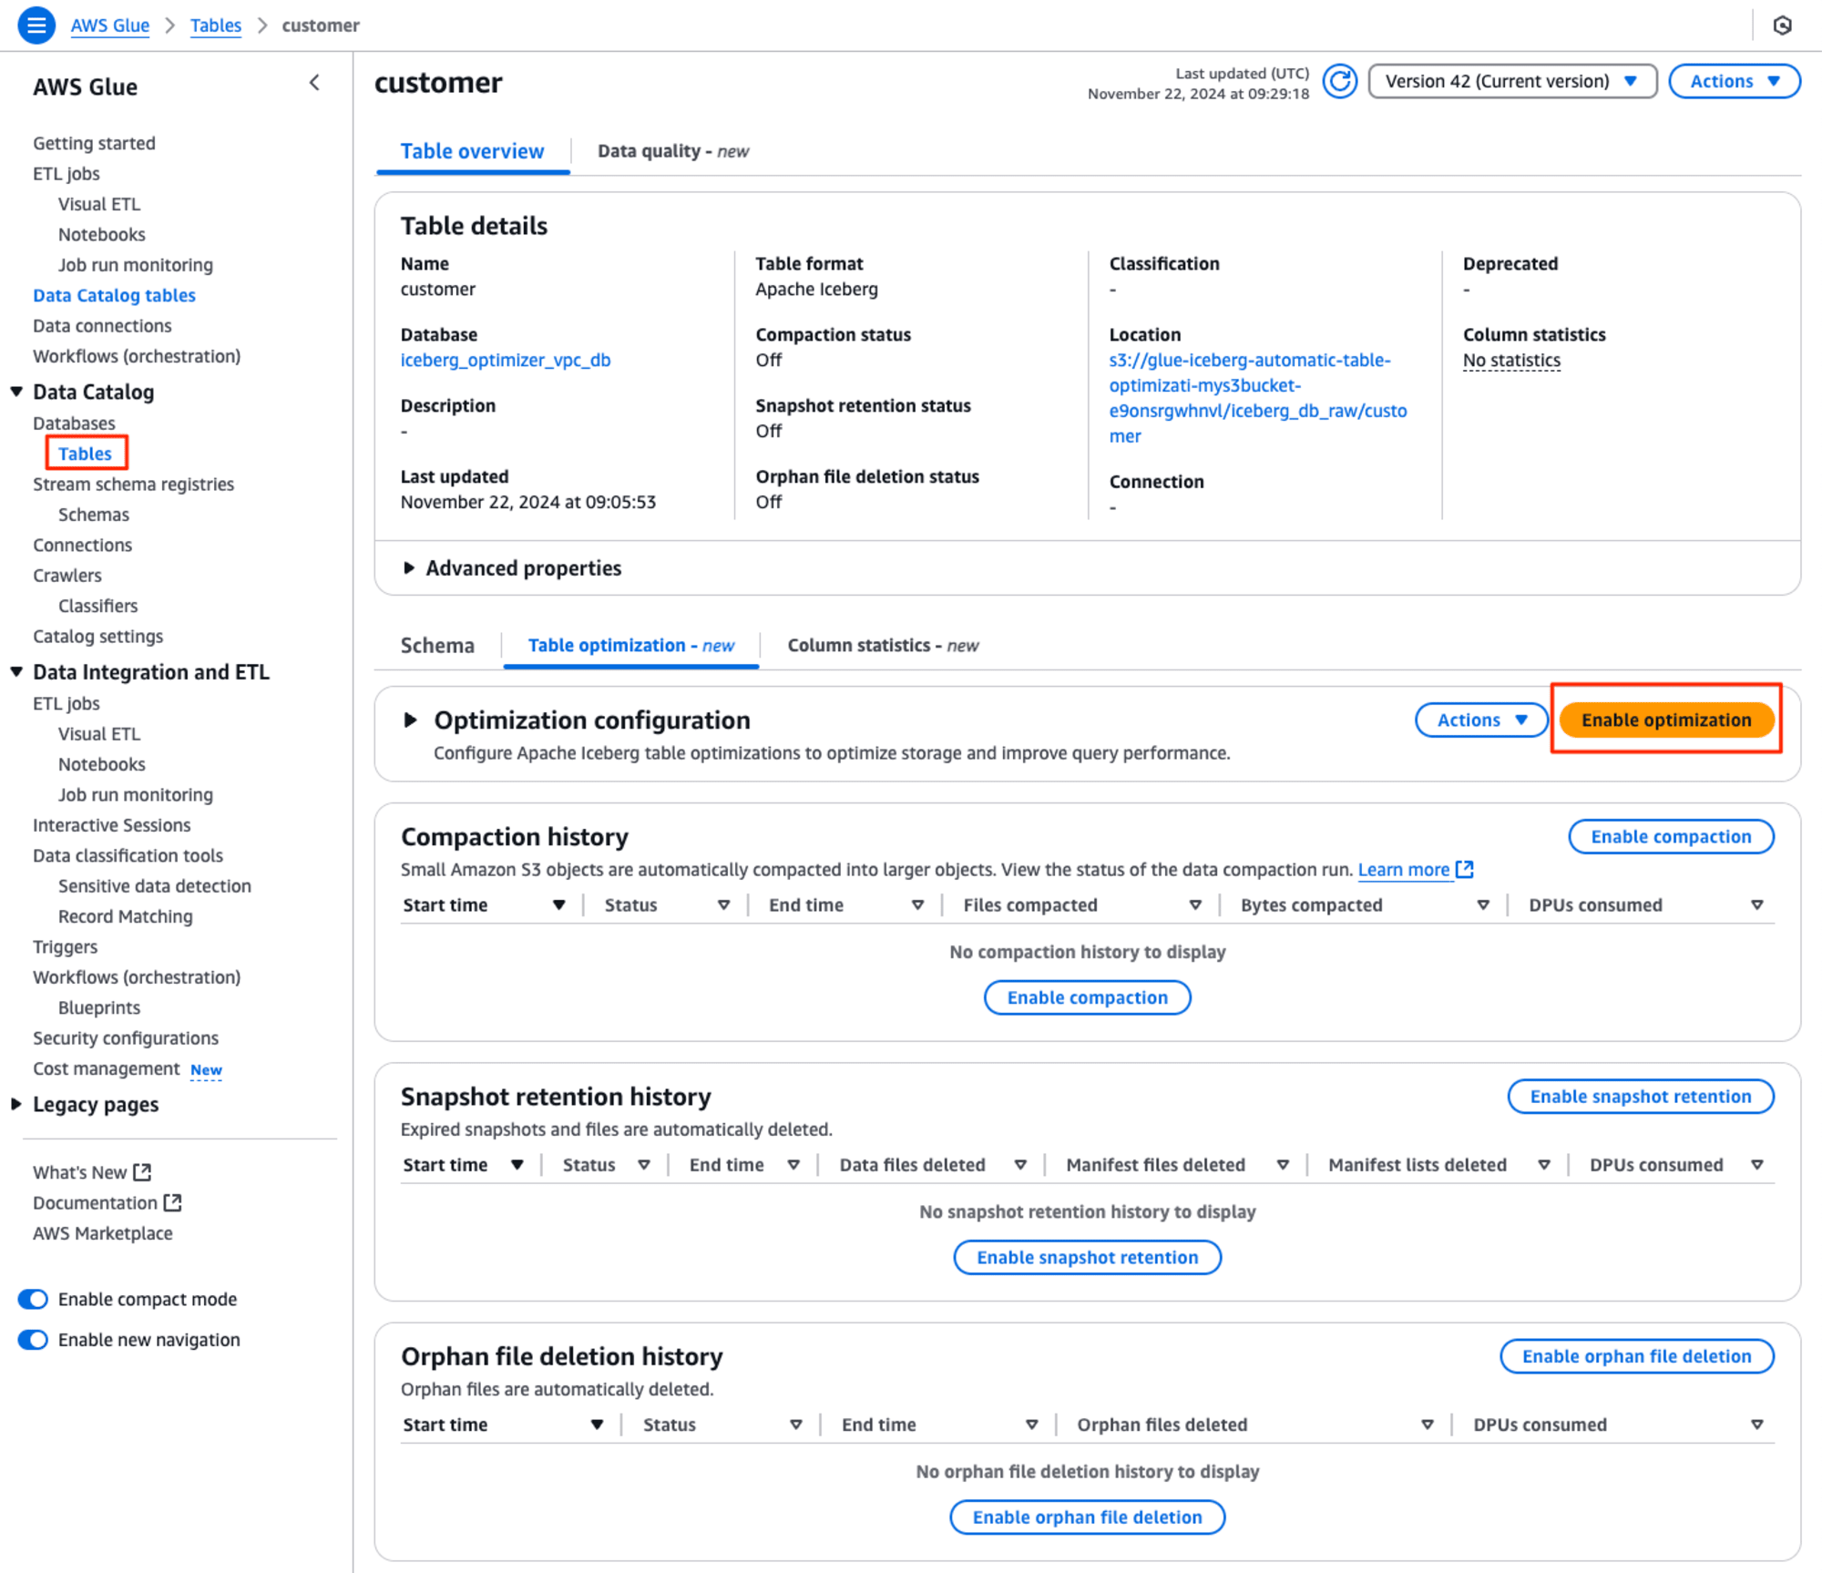The image size is (1822, 1573).
Task: Open Column statistics - new tab
Action: click(883, 645)
